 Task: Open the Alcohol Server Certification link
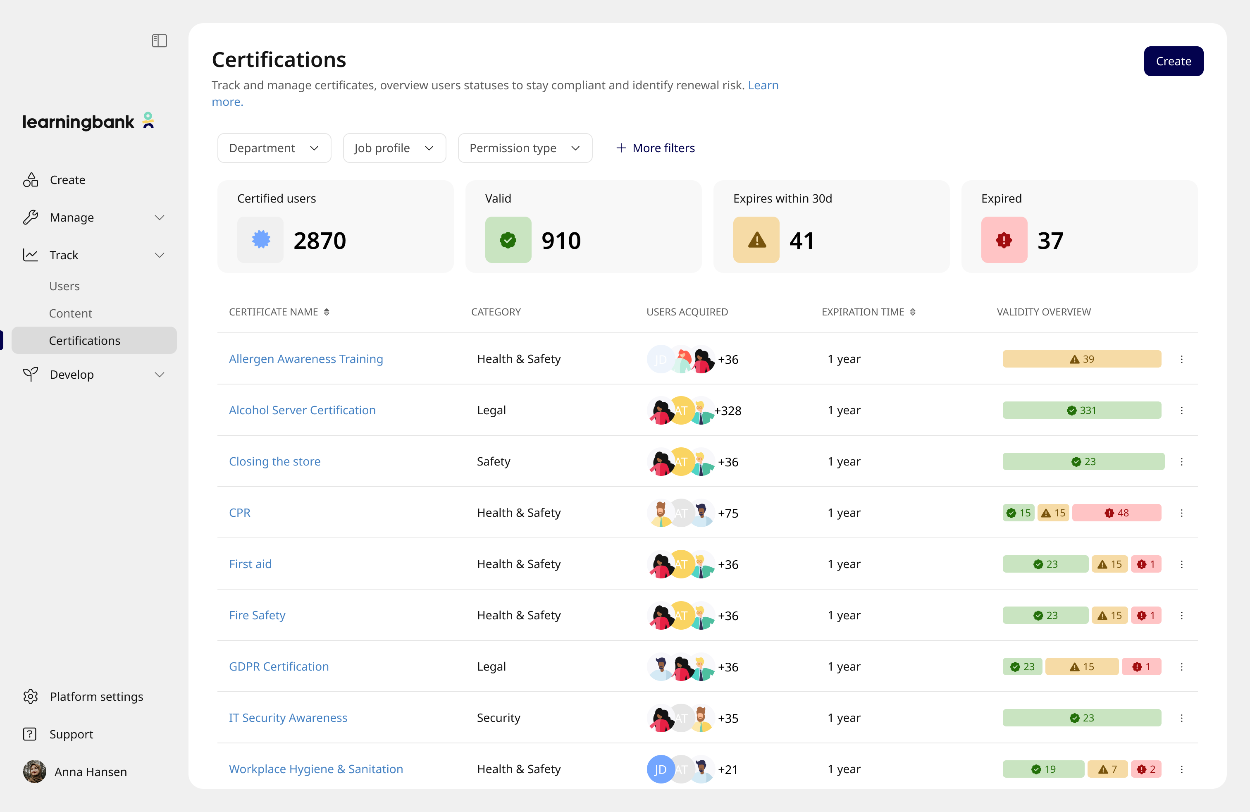[302, 410]
